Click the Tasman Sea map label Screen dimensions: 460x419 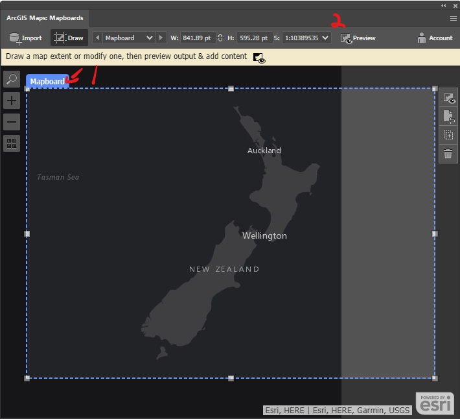pos(58,177)
